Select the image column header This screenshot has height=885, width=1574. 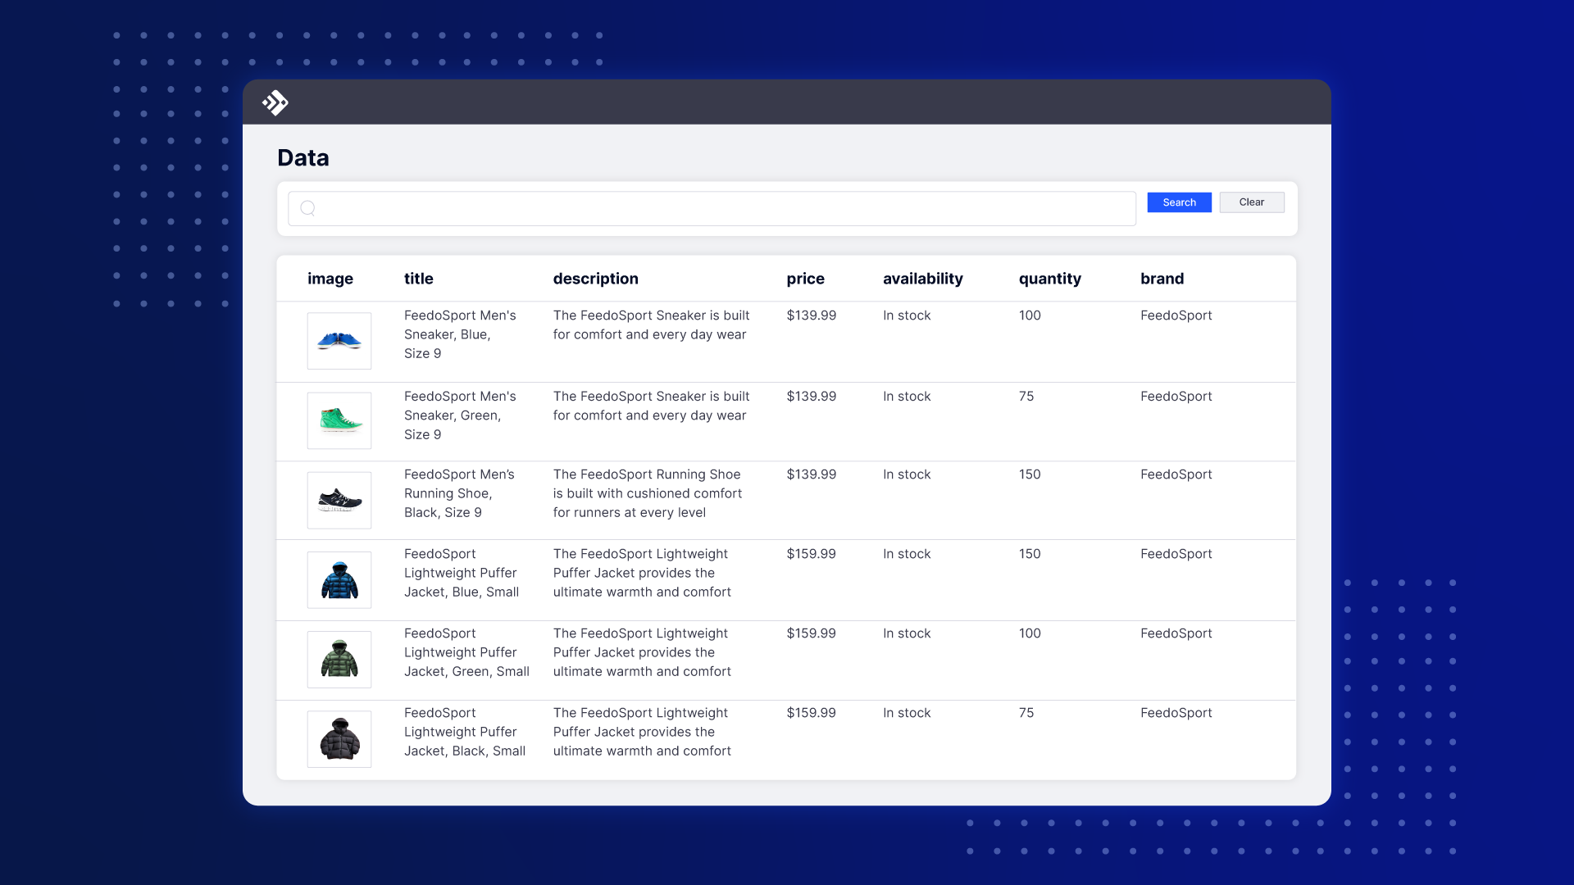pyautogui.click(x=331, y=279)
